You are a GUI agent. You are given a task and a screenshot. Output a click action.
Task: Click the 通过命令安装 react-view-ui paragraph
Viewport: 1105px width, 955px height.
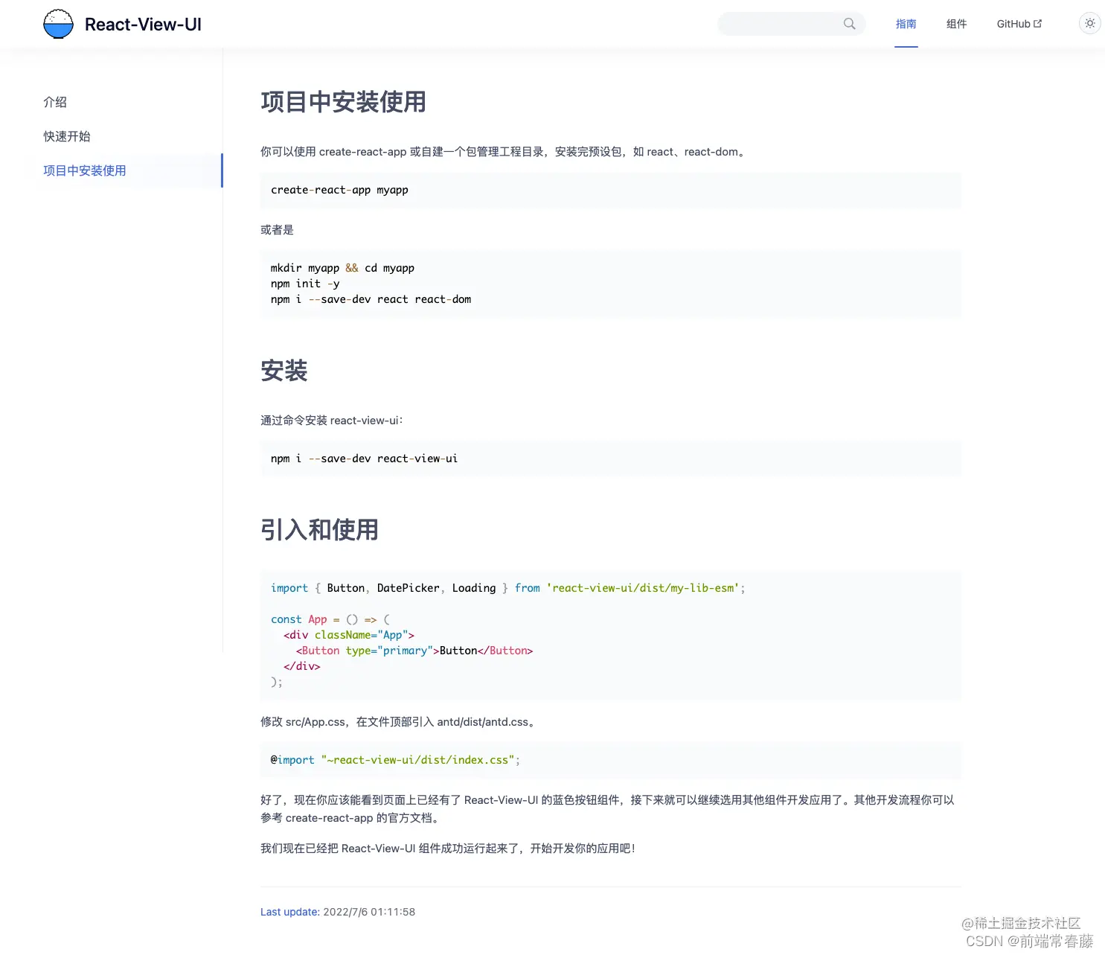pos(332,421)
